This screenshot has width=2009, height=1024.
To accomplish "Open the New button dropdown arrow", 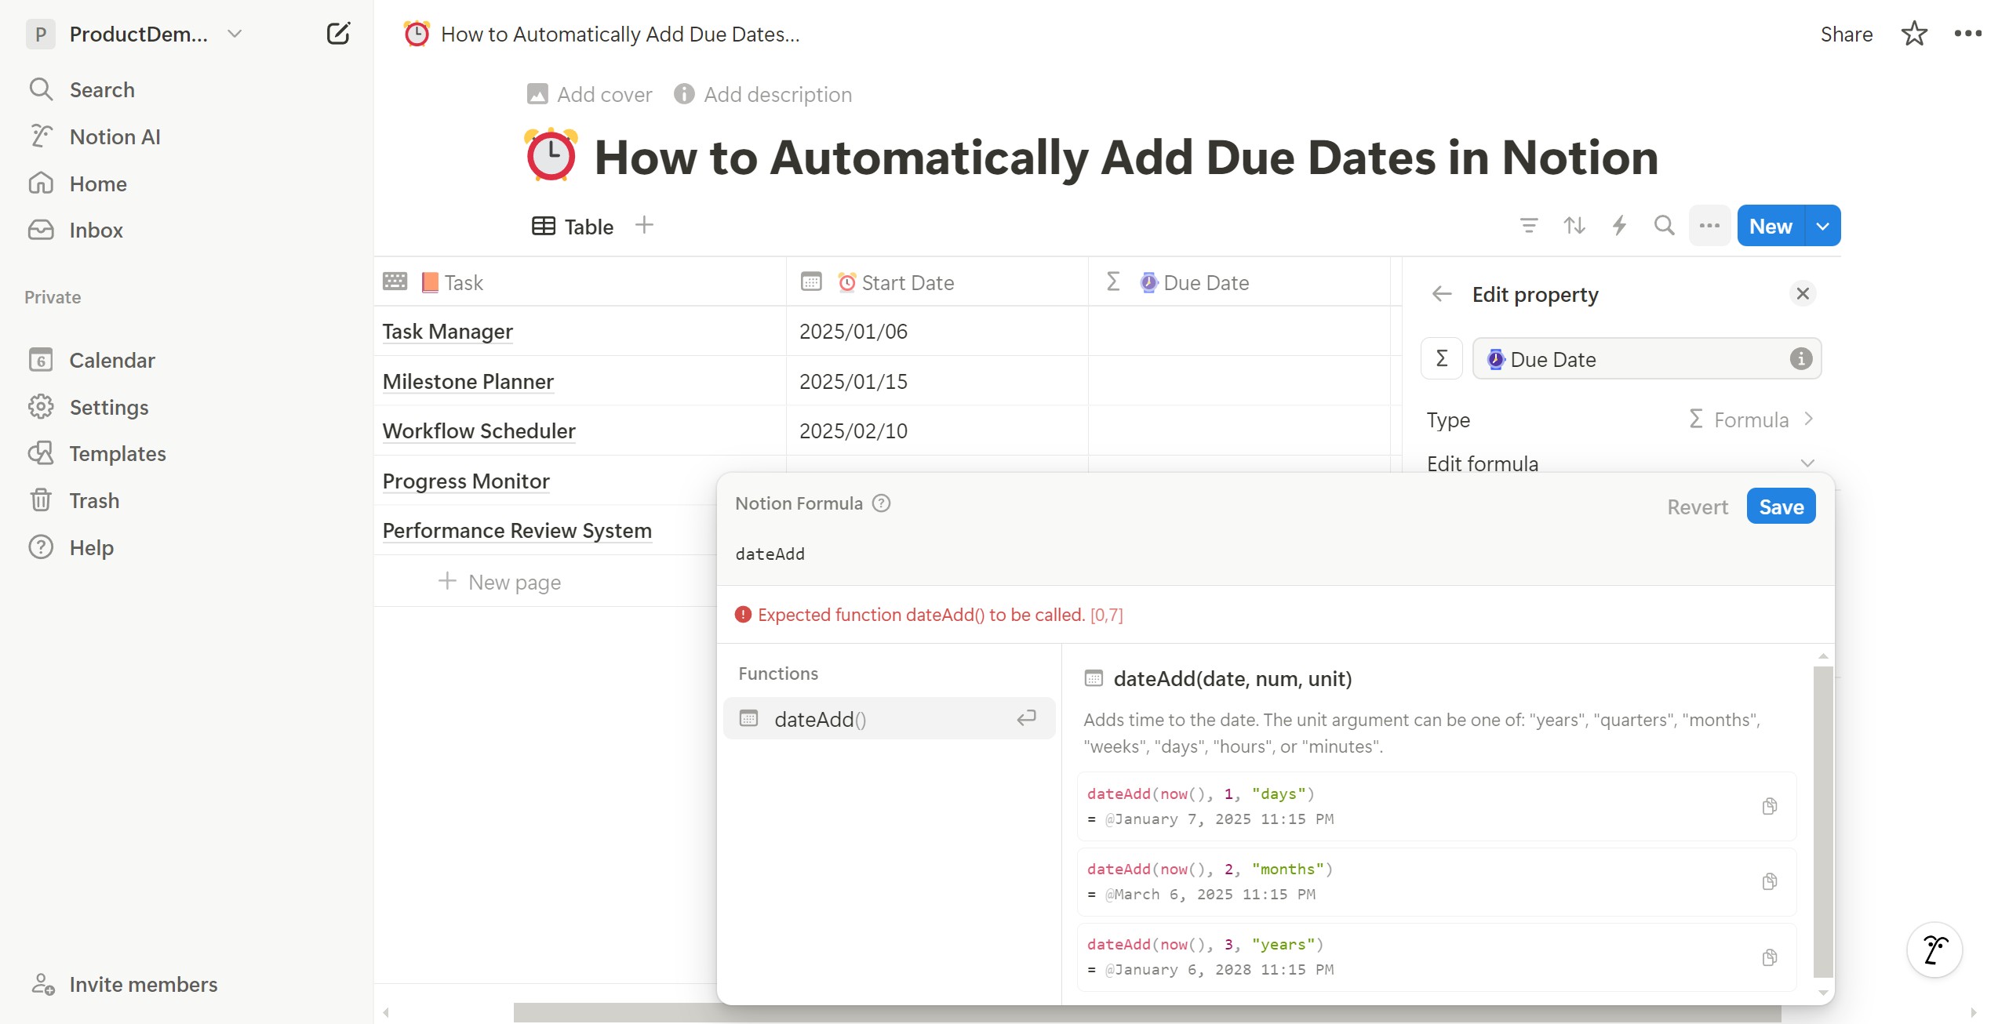I will 1822,226.
